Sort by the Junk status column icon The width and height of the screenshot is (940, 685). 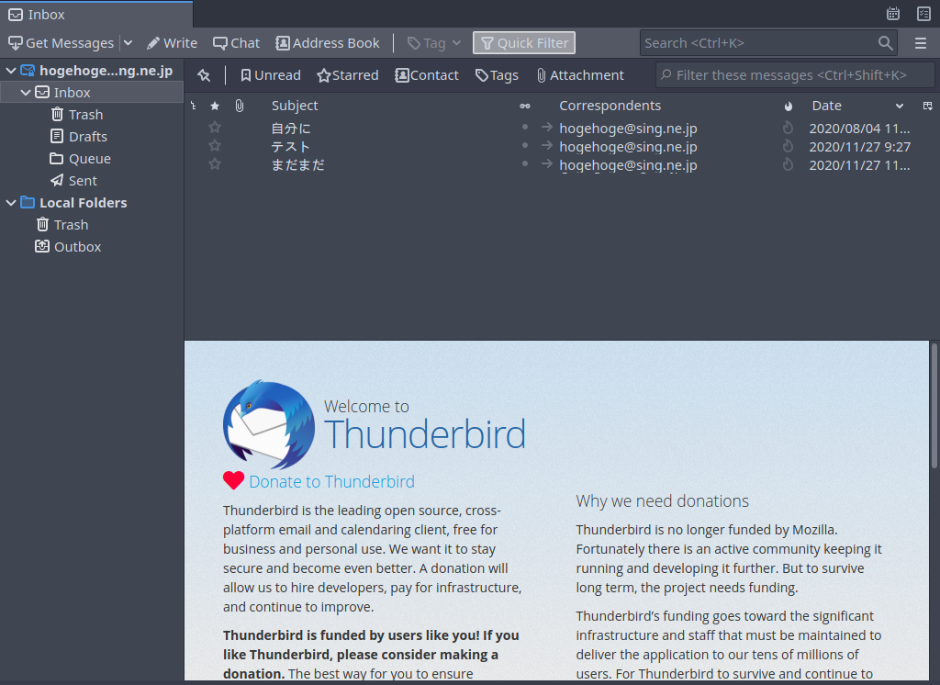[789, 107]
